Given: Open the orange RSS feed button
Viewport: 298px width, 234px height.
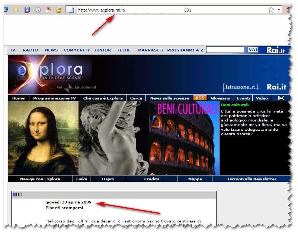Looking at the screenshot, I should tap(200, 98).
